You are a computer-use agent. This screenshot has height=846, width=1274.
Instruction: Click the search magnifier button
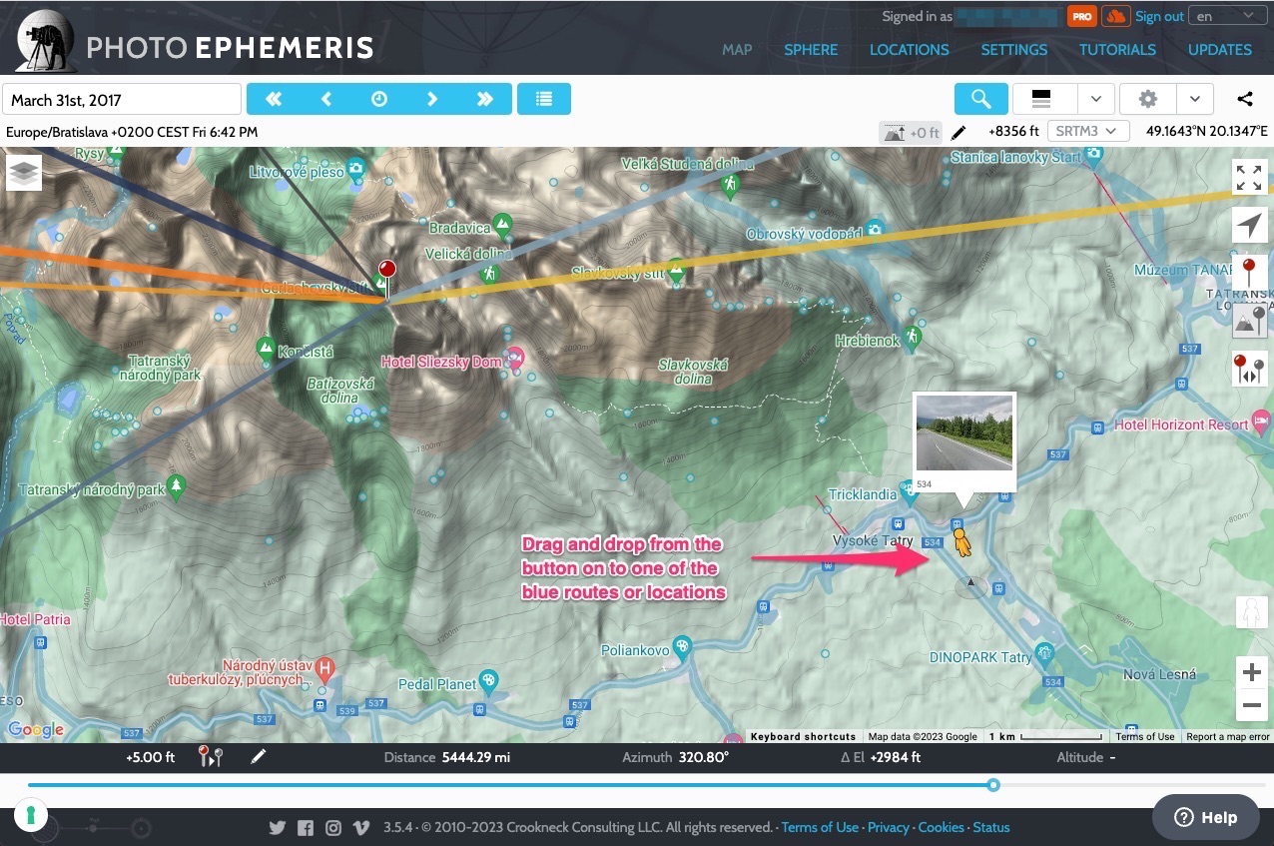(x=980, y=99)
